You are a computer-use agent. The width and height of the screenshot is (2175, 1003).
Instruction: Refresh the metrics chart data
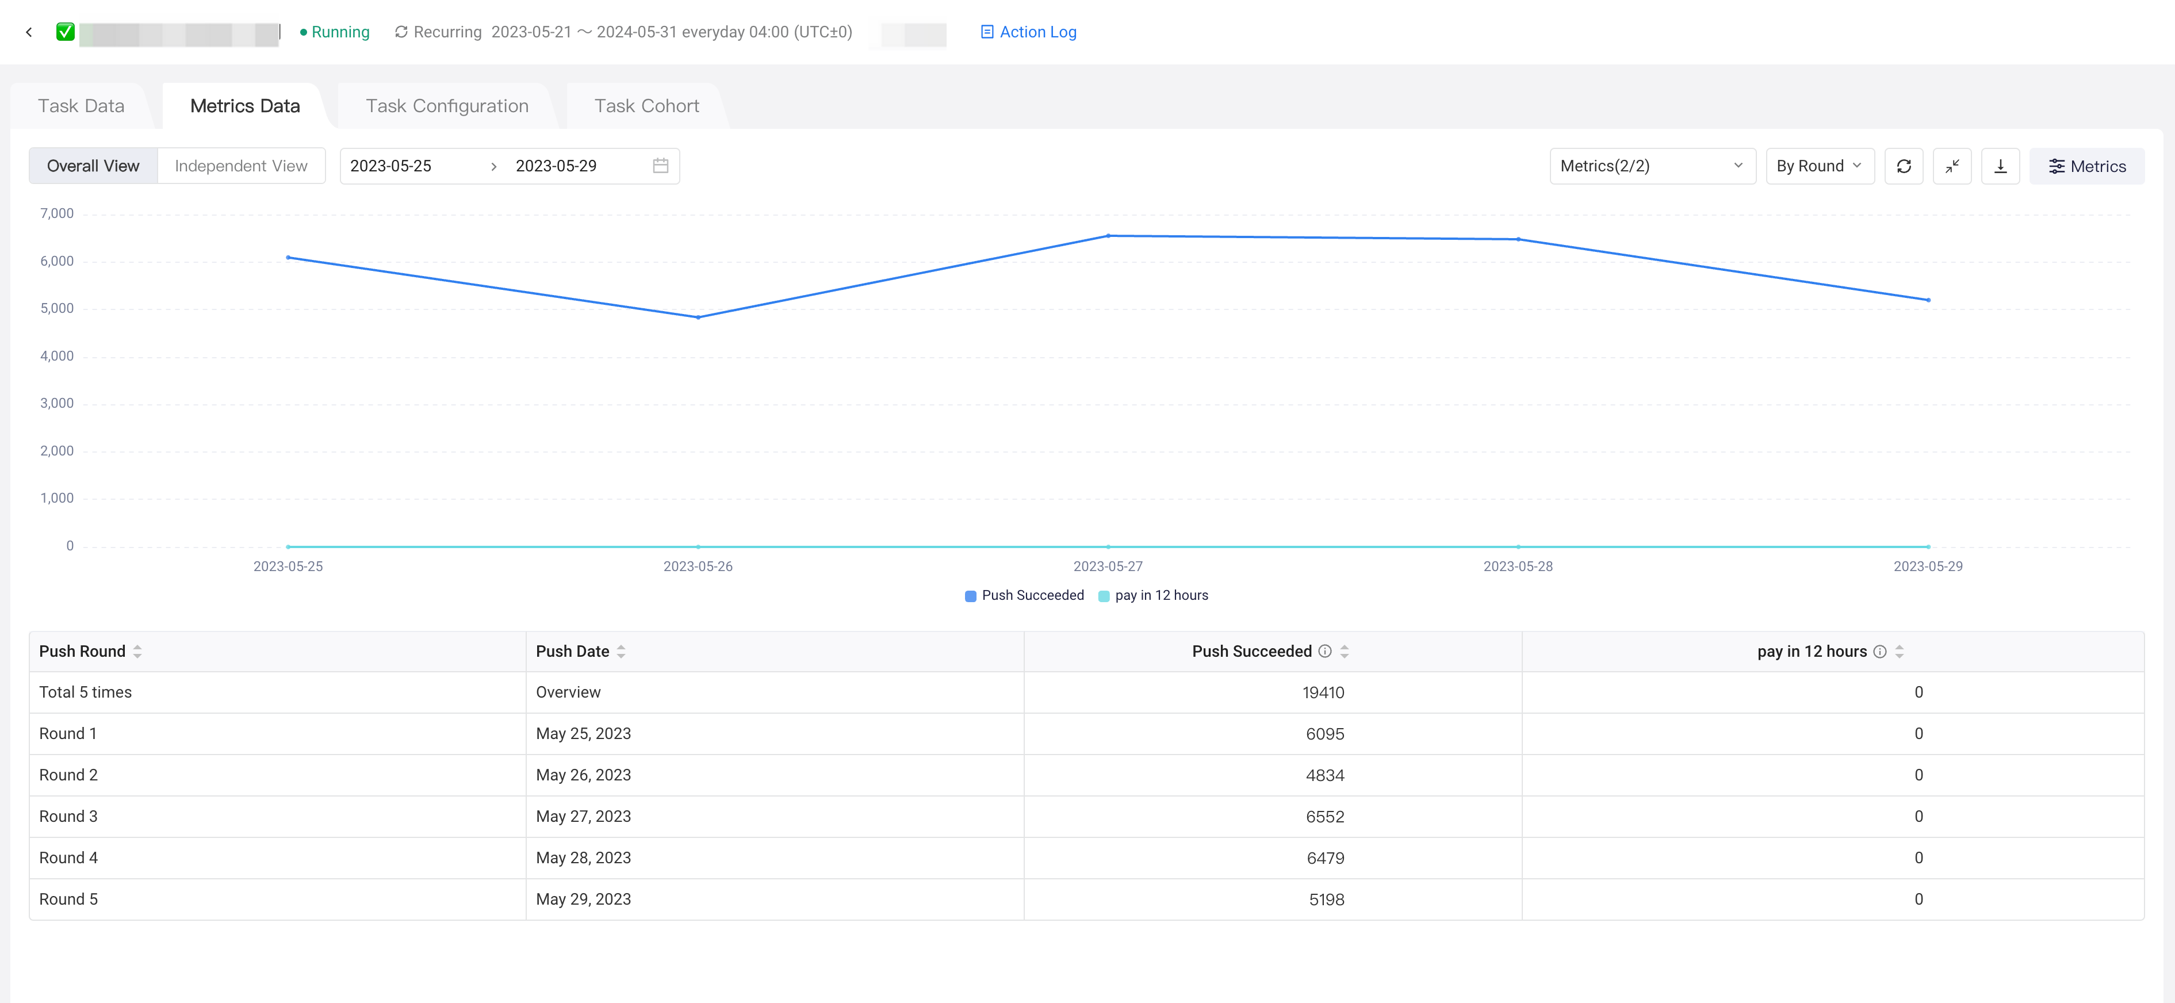pyautogui.click(x=1904, y=166)
